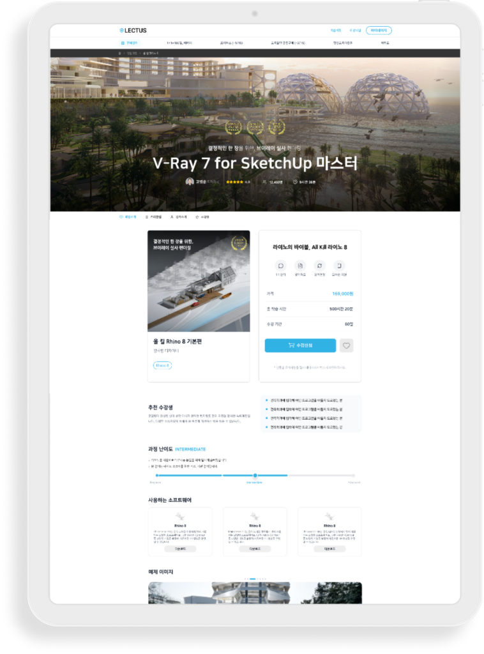Click the Intermediate marker on difficulty slider

(255, 475)
